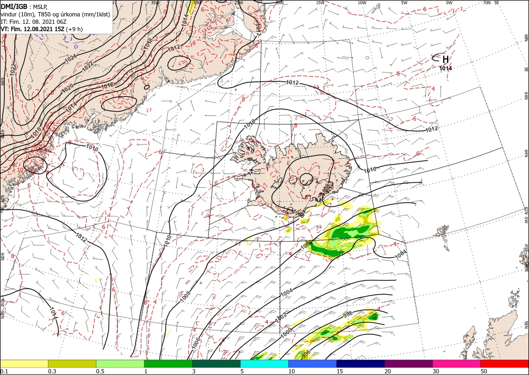Click the 1024 isobar label over Greenland
The height and width of the screenshot is (375, 529).
pyautogui.click(x=70, y=58)
